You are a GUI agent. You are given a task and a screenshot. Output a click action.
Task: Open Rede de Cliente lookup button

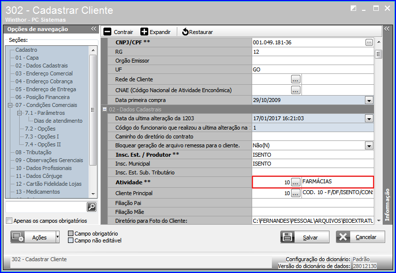click(x=296, y=79)
